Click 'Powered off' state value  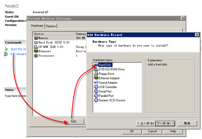pyautogui.click(x=41, y=12)
